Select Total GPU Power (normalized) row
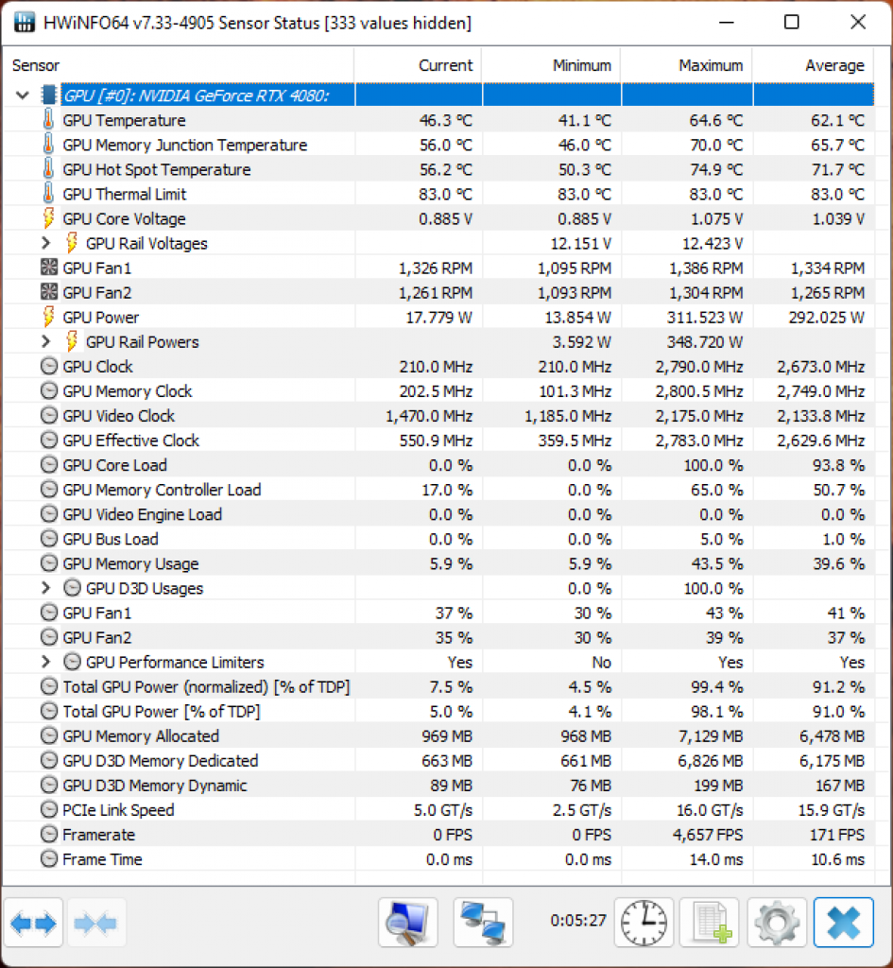Viewport: 893px width, 968px height. (438, 686)
